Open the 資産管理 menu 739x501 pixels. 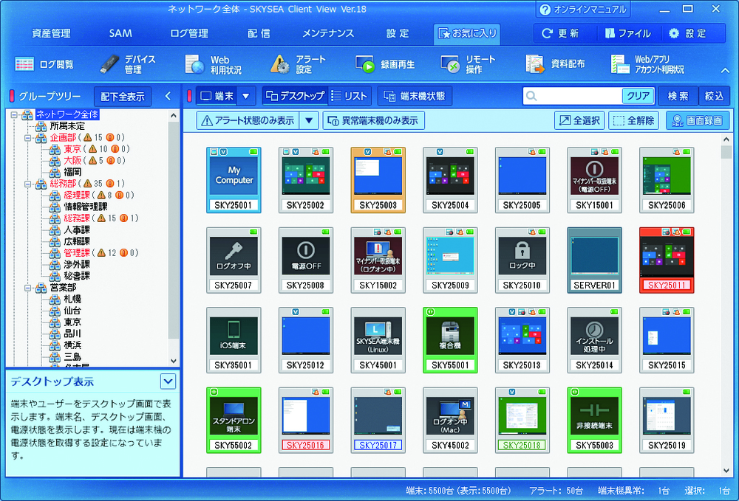(x=51, y=33)
